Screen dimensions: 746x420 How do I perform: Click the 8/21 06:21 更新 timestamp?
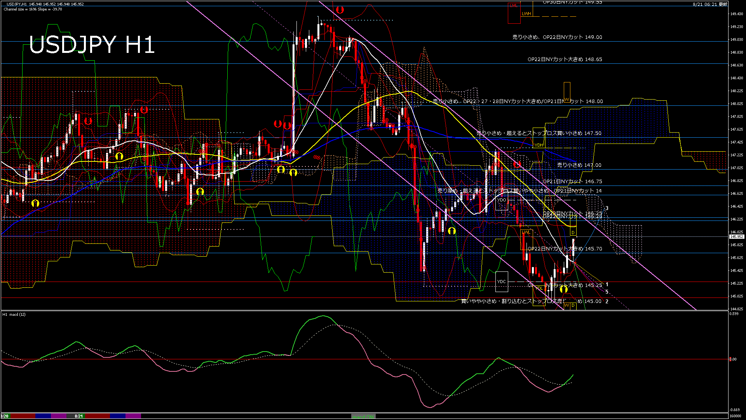pos(710,4)
